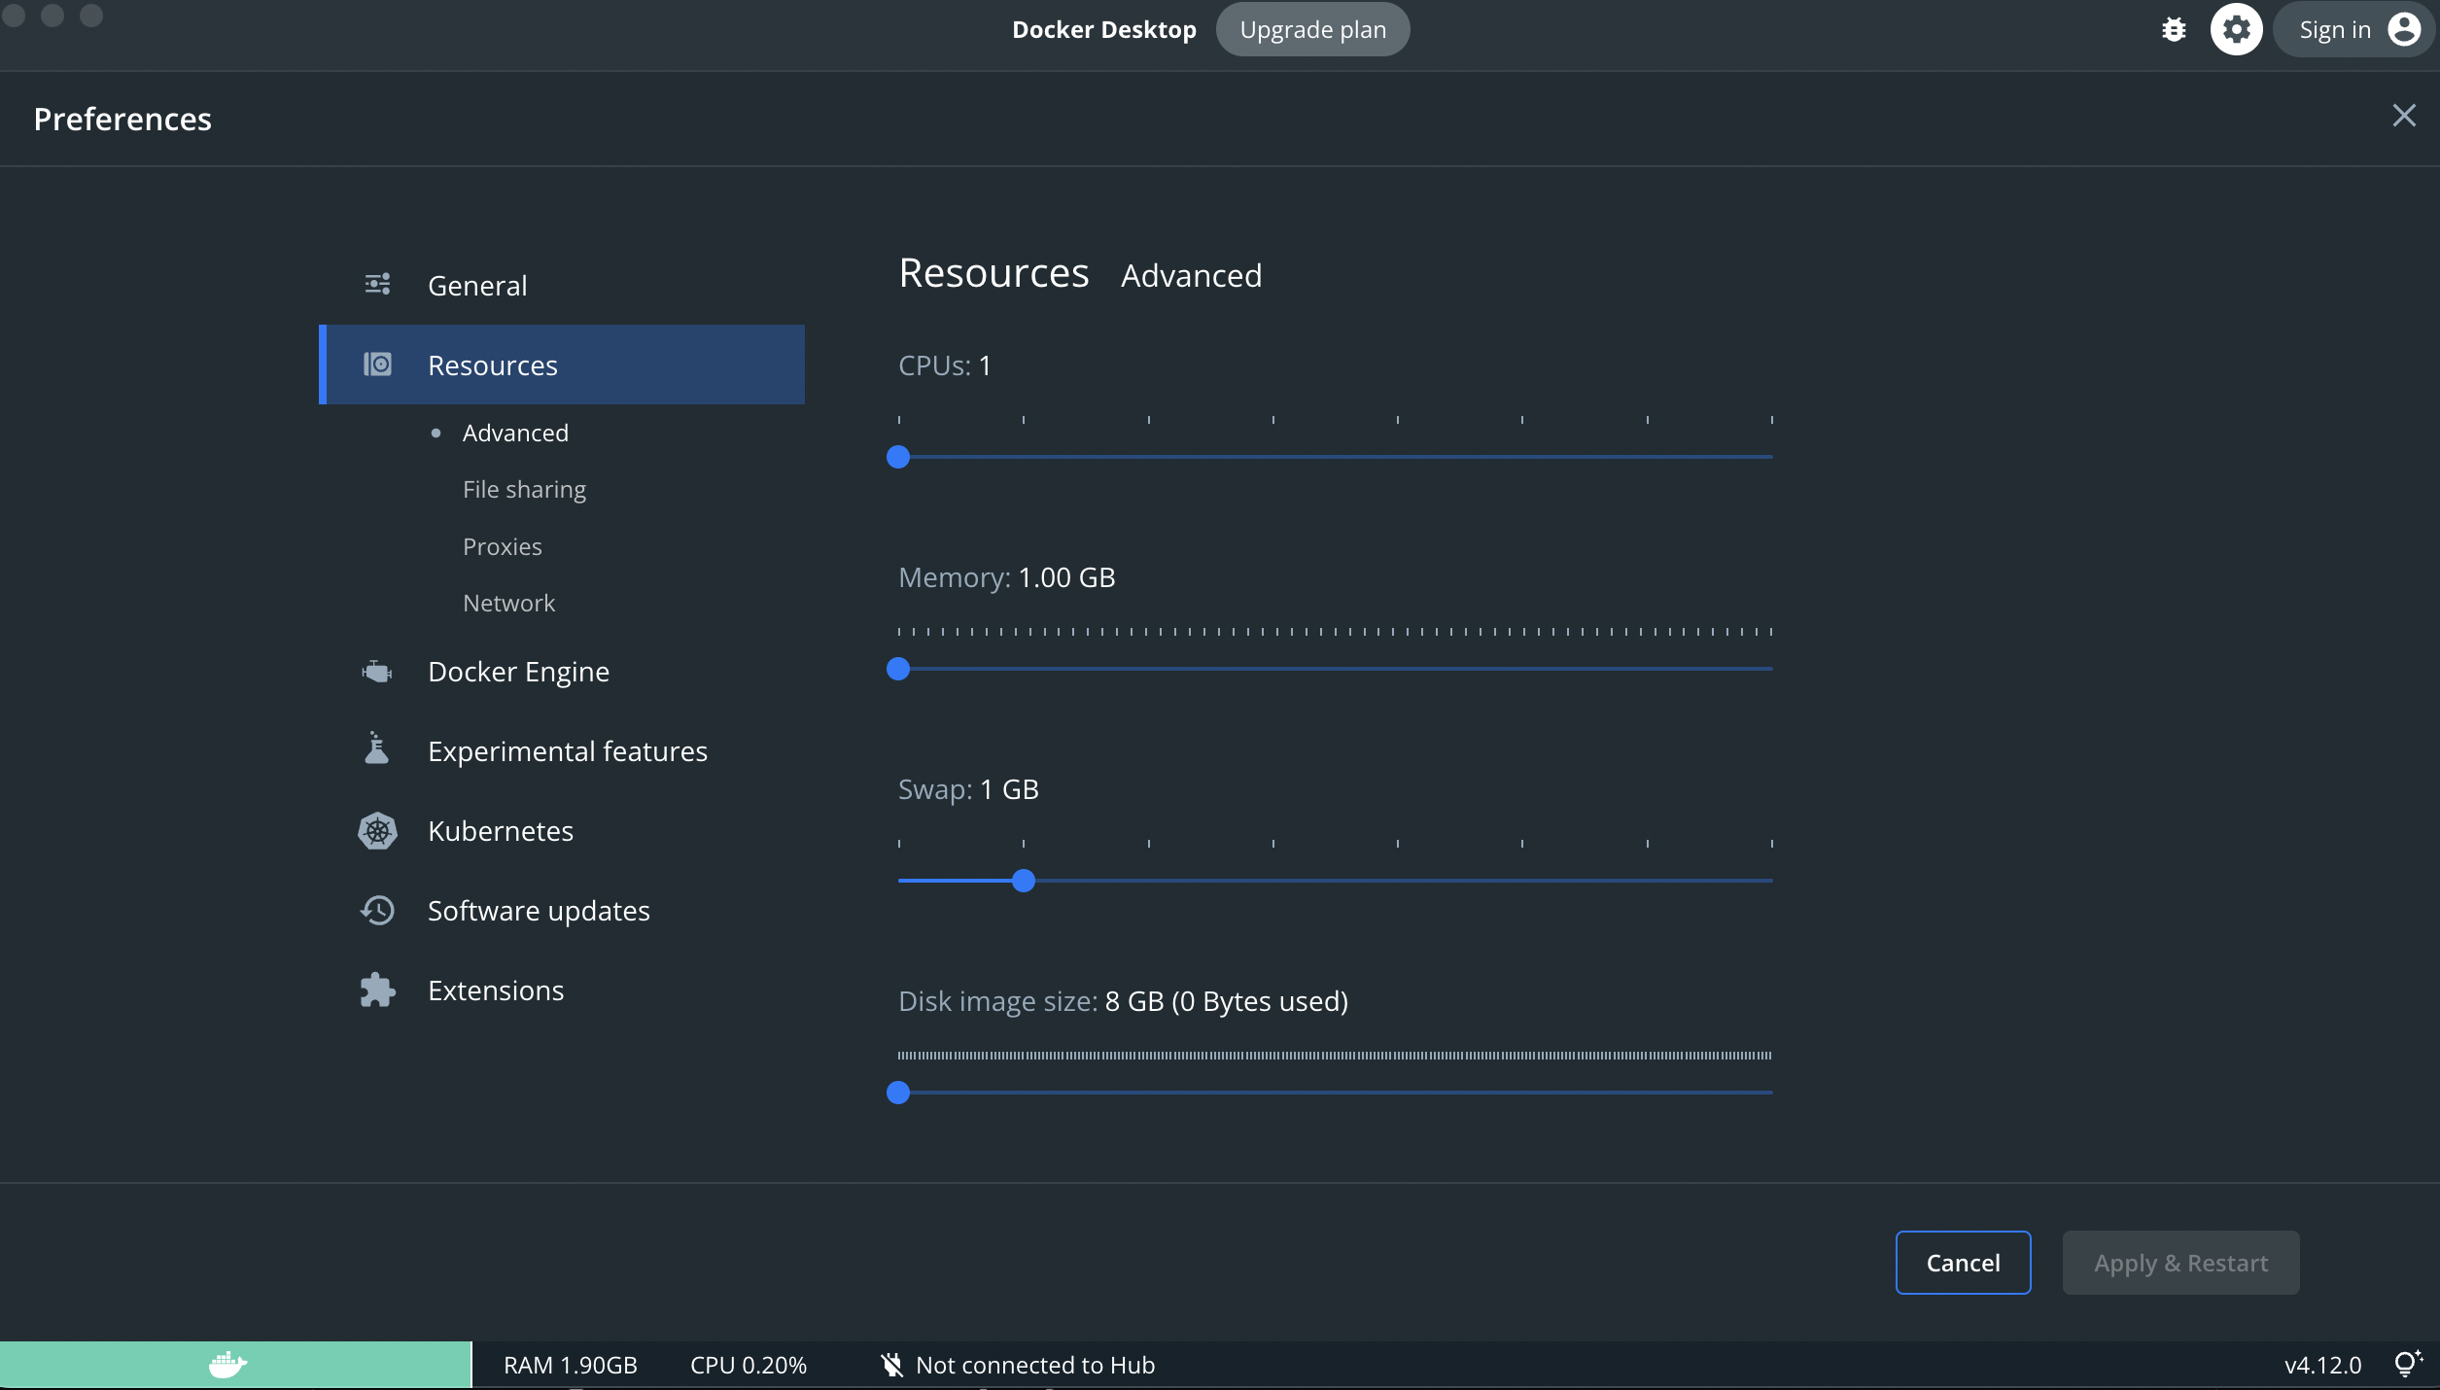Click the Docker whale status icon
Viewport: 2440px width, 1390px height.
click(x=228, y=1365)
